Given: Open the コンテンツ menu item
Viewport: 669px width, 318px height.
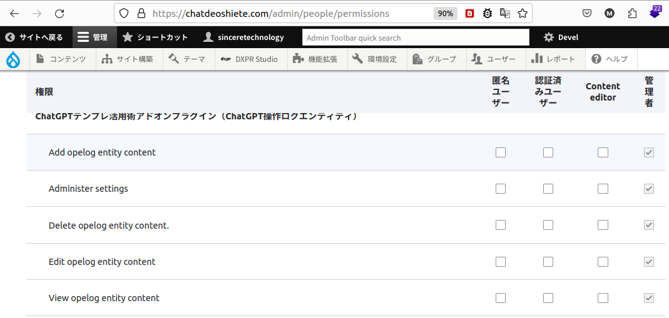Looking at the screenshot, I should 63,59.
